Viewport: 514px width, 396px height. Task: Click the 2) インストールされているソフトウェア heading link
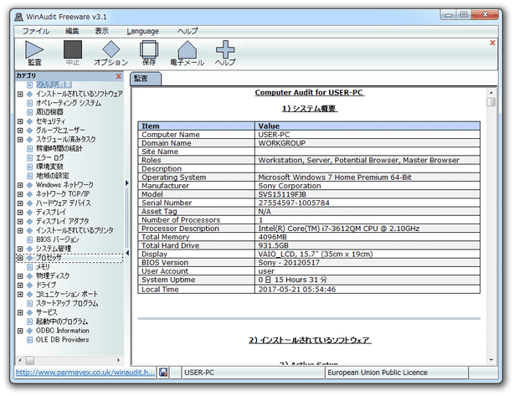click(x=310, y=340)
